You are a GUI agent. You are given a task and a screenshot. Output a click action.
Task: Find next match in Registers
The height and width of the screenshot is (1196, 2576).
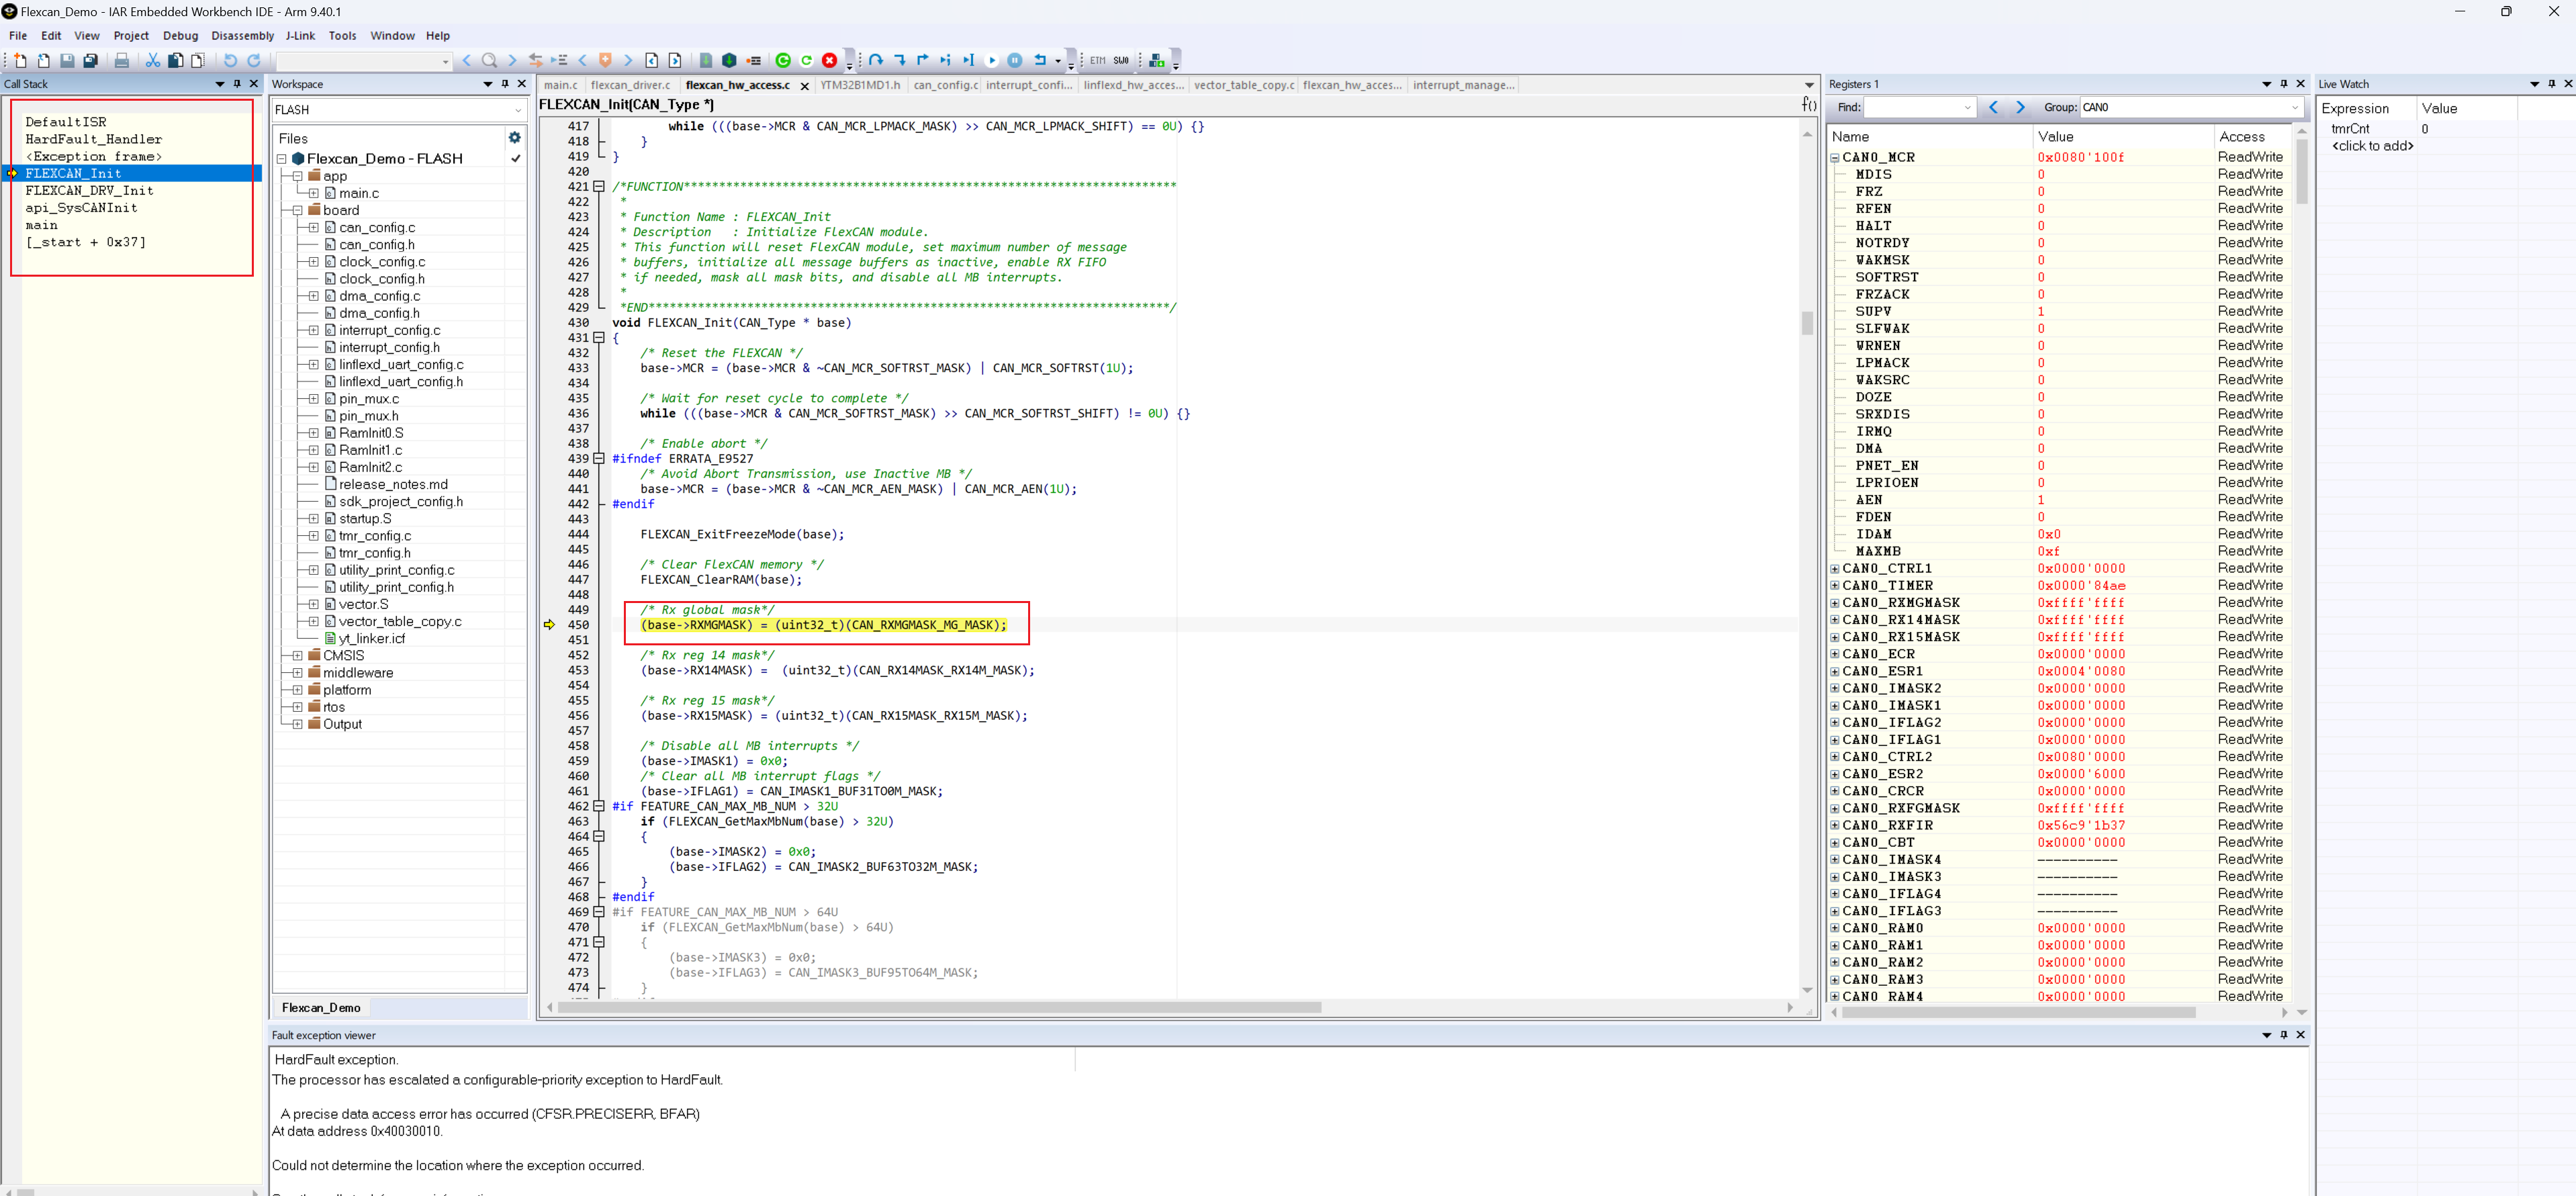click(2021, 107)
